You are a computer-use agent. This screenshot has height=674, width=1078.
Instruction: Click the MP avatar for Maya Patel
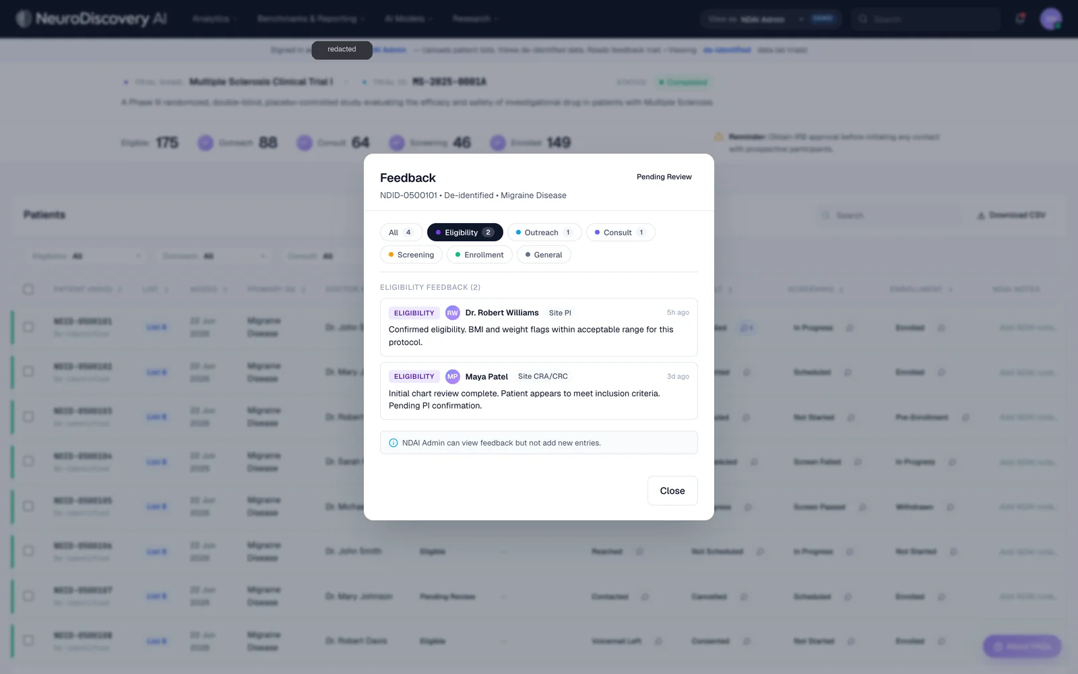point(453,377)
